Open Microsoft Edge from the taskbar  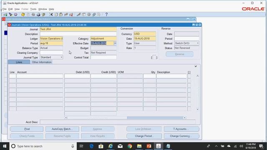click(91, 146)
